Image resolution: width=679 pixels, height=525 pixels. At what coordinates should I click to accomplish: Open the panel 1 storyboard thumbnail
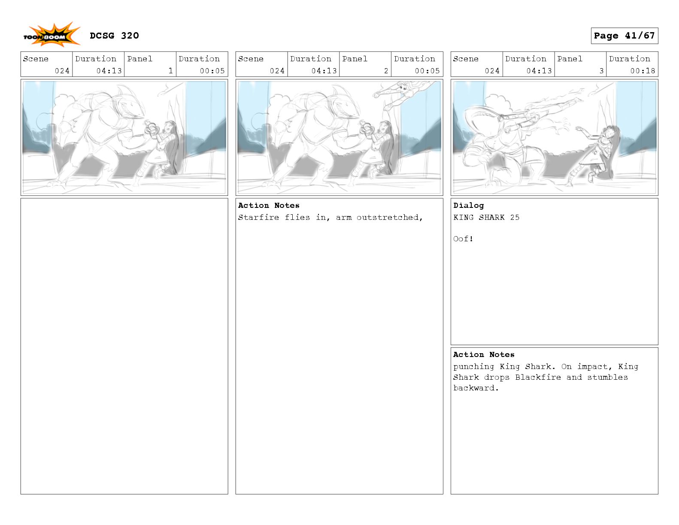[124, 138]
